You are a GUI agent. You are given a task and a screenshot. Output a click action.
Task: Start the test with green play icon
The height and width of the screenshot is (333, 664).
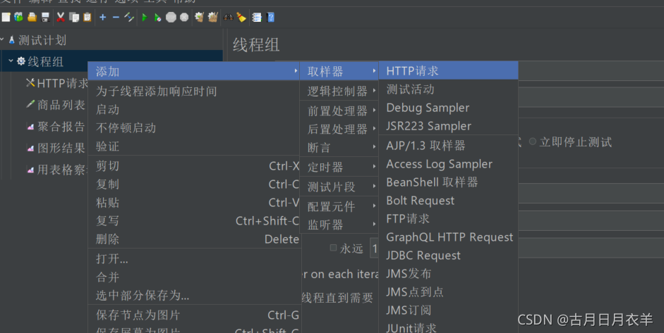pyautogui.click(x=145, y=18)
